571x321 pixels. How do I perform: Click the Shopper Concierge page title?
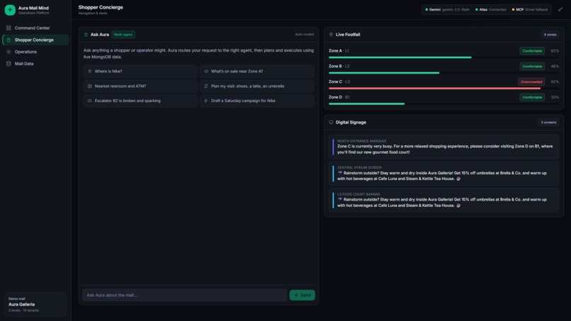pos(101,7)
